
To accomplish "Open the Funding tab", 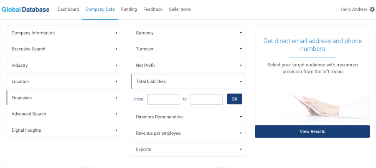I will (x=129, y=9).
